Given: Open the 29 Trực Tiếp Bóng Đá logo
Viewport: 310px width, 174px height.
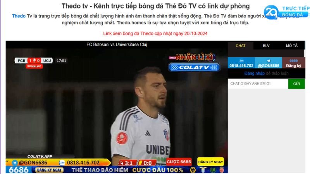Looking at the screenshot, I should [287, 12].
